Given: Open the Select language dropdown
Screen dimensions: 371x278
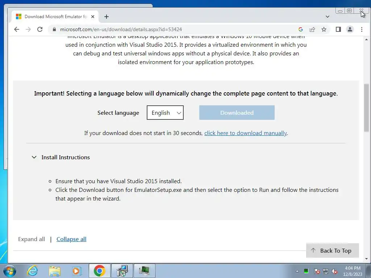Looking at the screenshot, I should 165,113.
